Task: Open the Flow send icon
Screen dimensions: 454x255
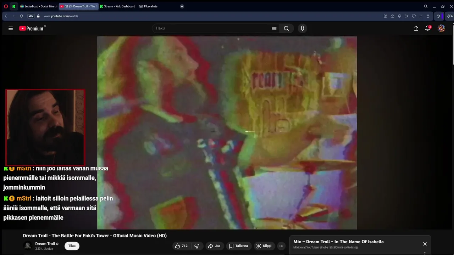Action: (x=407, y=16)
